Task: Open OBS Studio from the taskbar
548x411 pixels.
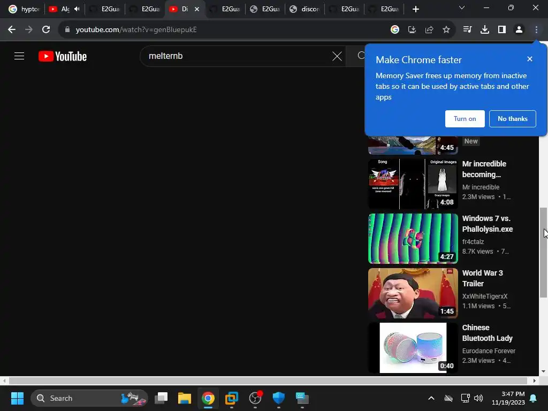Action: click(x=255, y=398)
